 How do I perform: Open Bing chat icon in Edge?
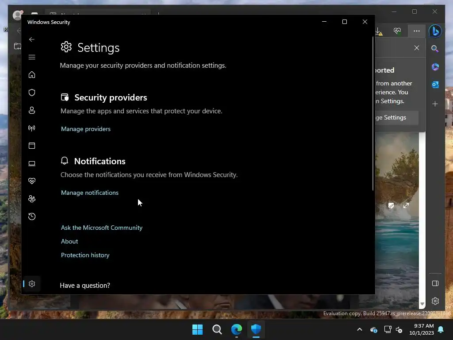coord(435,31)
